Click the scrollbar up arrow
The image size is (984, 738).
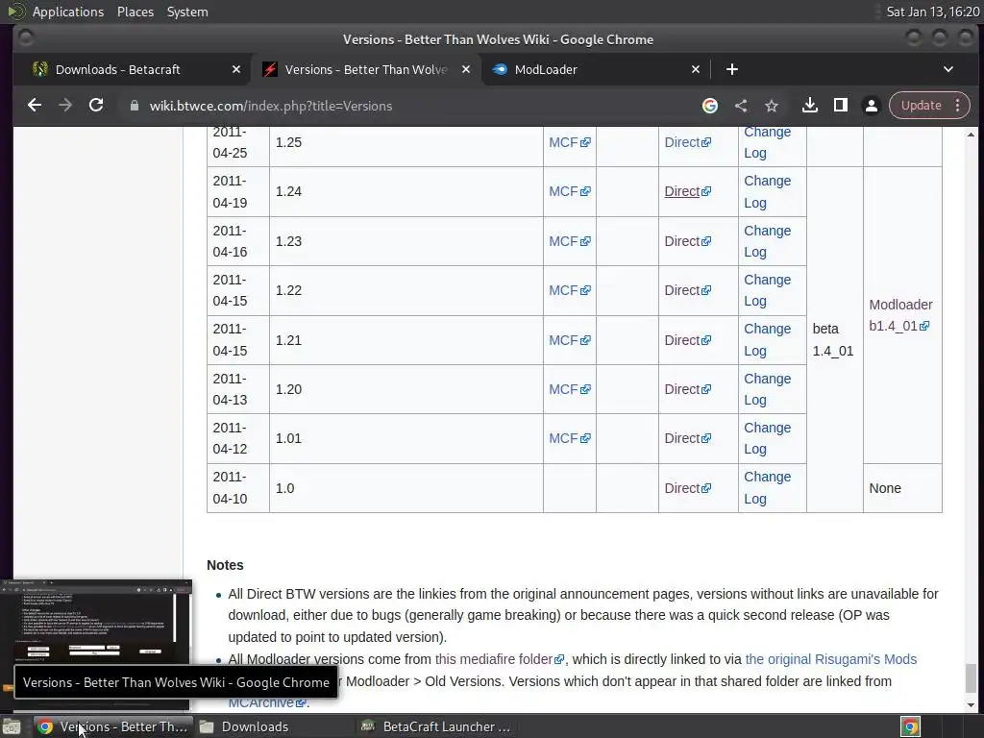(x=971, y=135)
